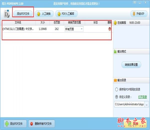Screen dimensions: 150x130
Task: Click the 打开目录 link
Action: tap(142, 97)
